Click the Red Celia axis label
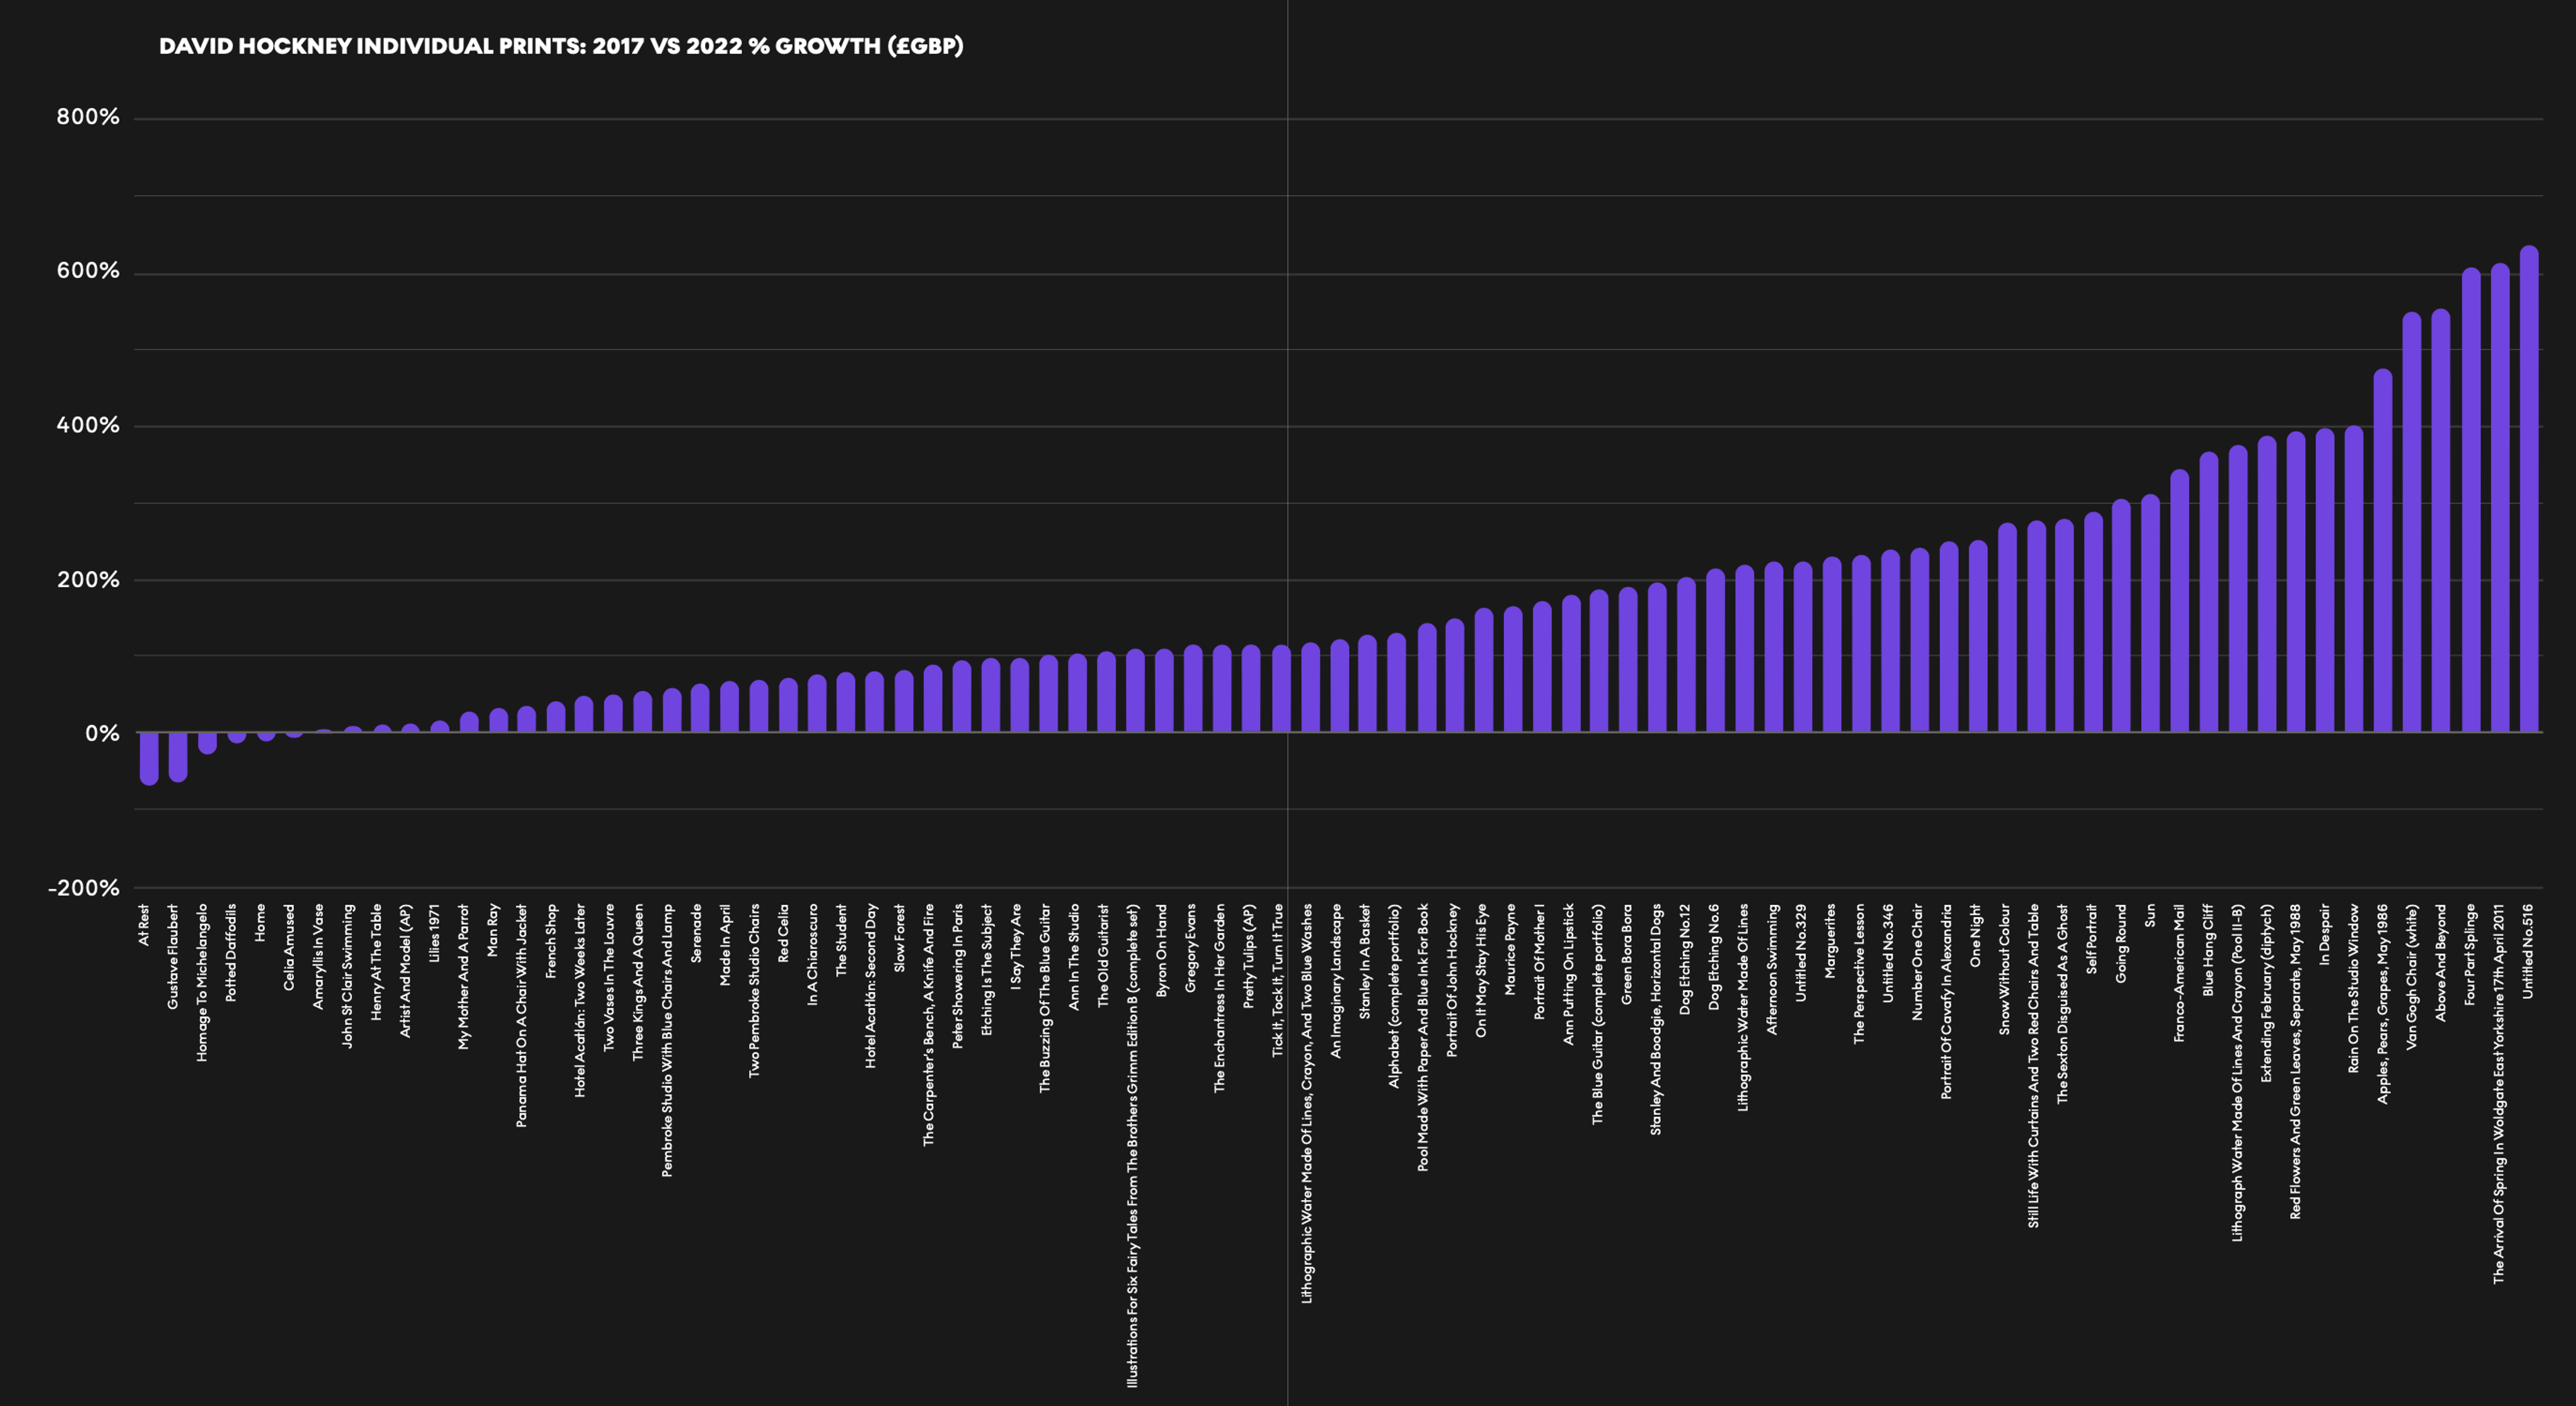 [x=783, y=933]
